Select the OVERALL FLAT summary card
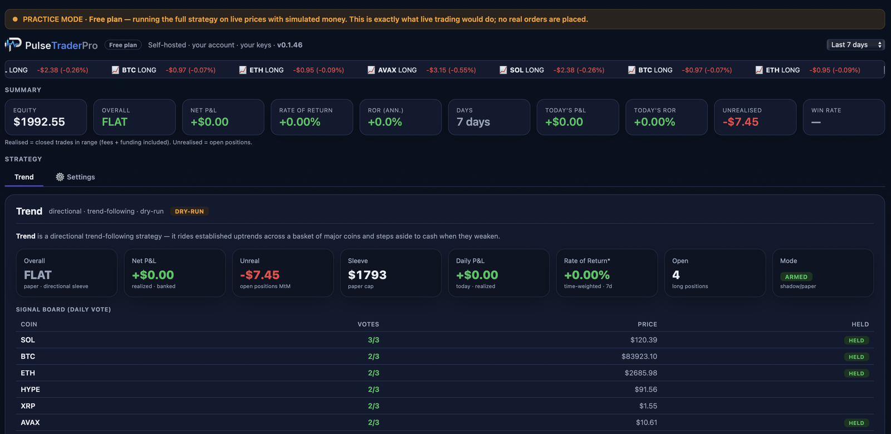This screenshot has width=891, height=434. click(x=134, y=117)
